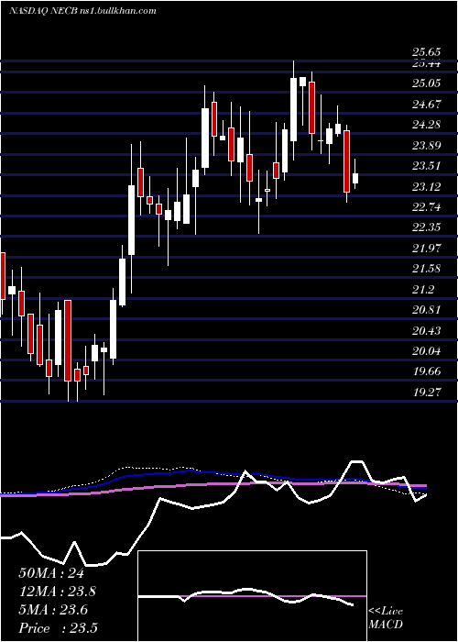Select the 24.67 price axis label
Image resolution: width=458 pixels, height=642 pixels.
tap(427, 105)
